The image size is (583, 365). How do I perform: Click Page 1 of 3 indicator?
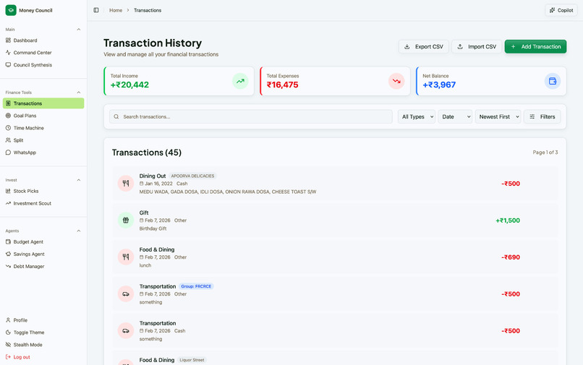pos(545,153)
